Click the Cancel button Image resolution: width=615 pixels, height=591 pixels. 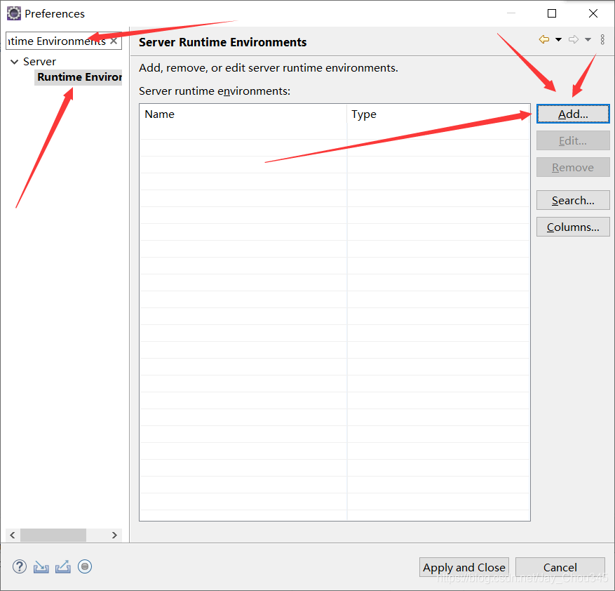[x=560, y=567]
